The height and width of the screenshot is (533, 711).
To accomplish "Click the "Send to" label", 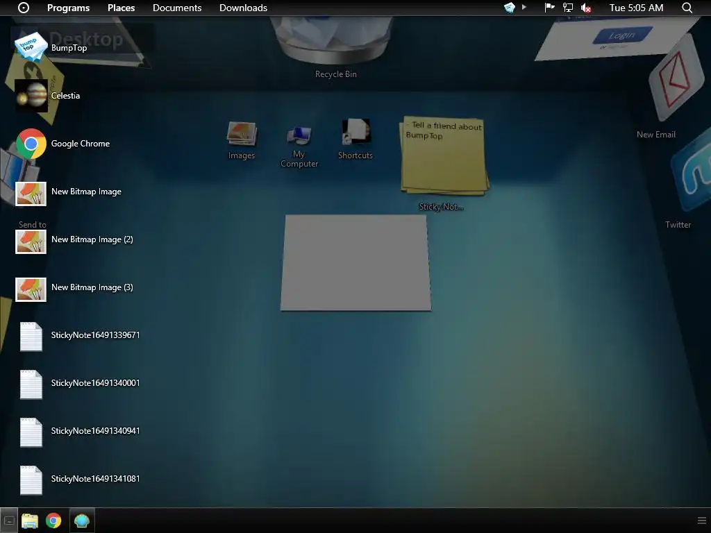I will 32,224.
